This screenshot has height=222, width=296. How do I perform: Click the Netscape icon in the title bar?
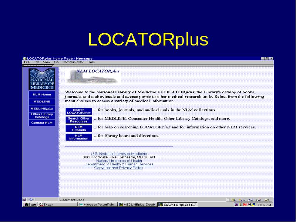pos(24,58)
